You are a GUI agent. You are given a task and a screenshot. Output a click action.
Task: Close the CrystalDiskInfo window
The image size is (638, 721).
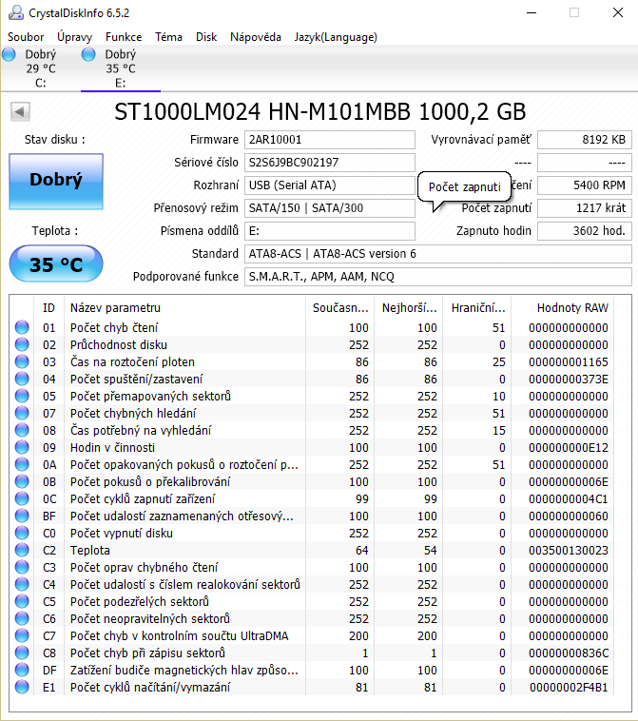[618, 13]
